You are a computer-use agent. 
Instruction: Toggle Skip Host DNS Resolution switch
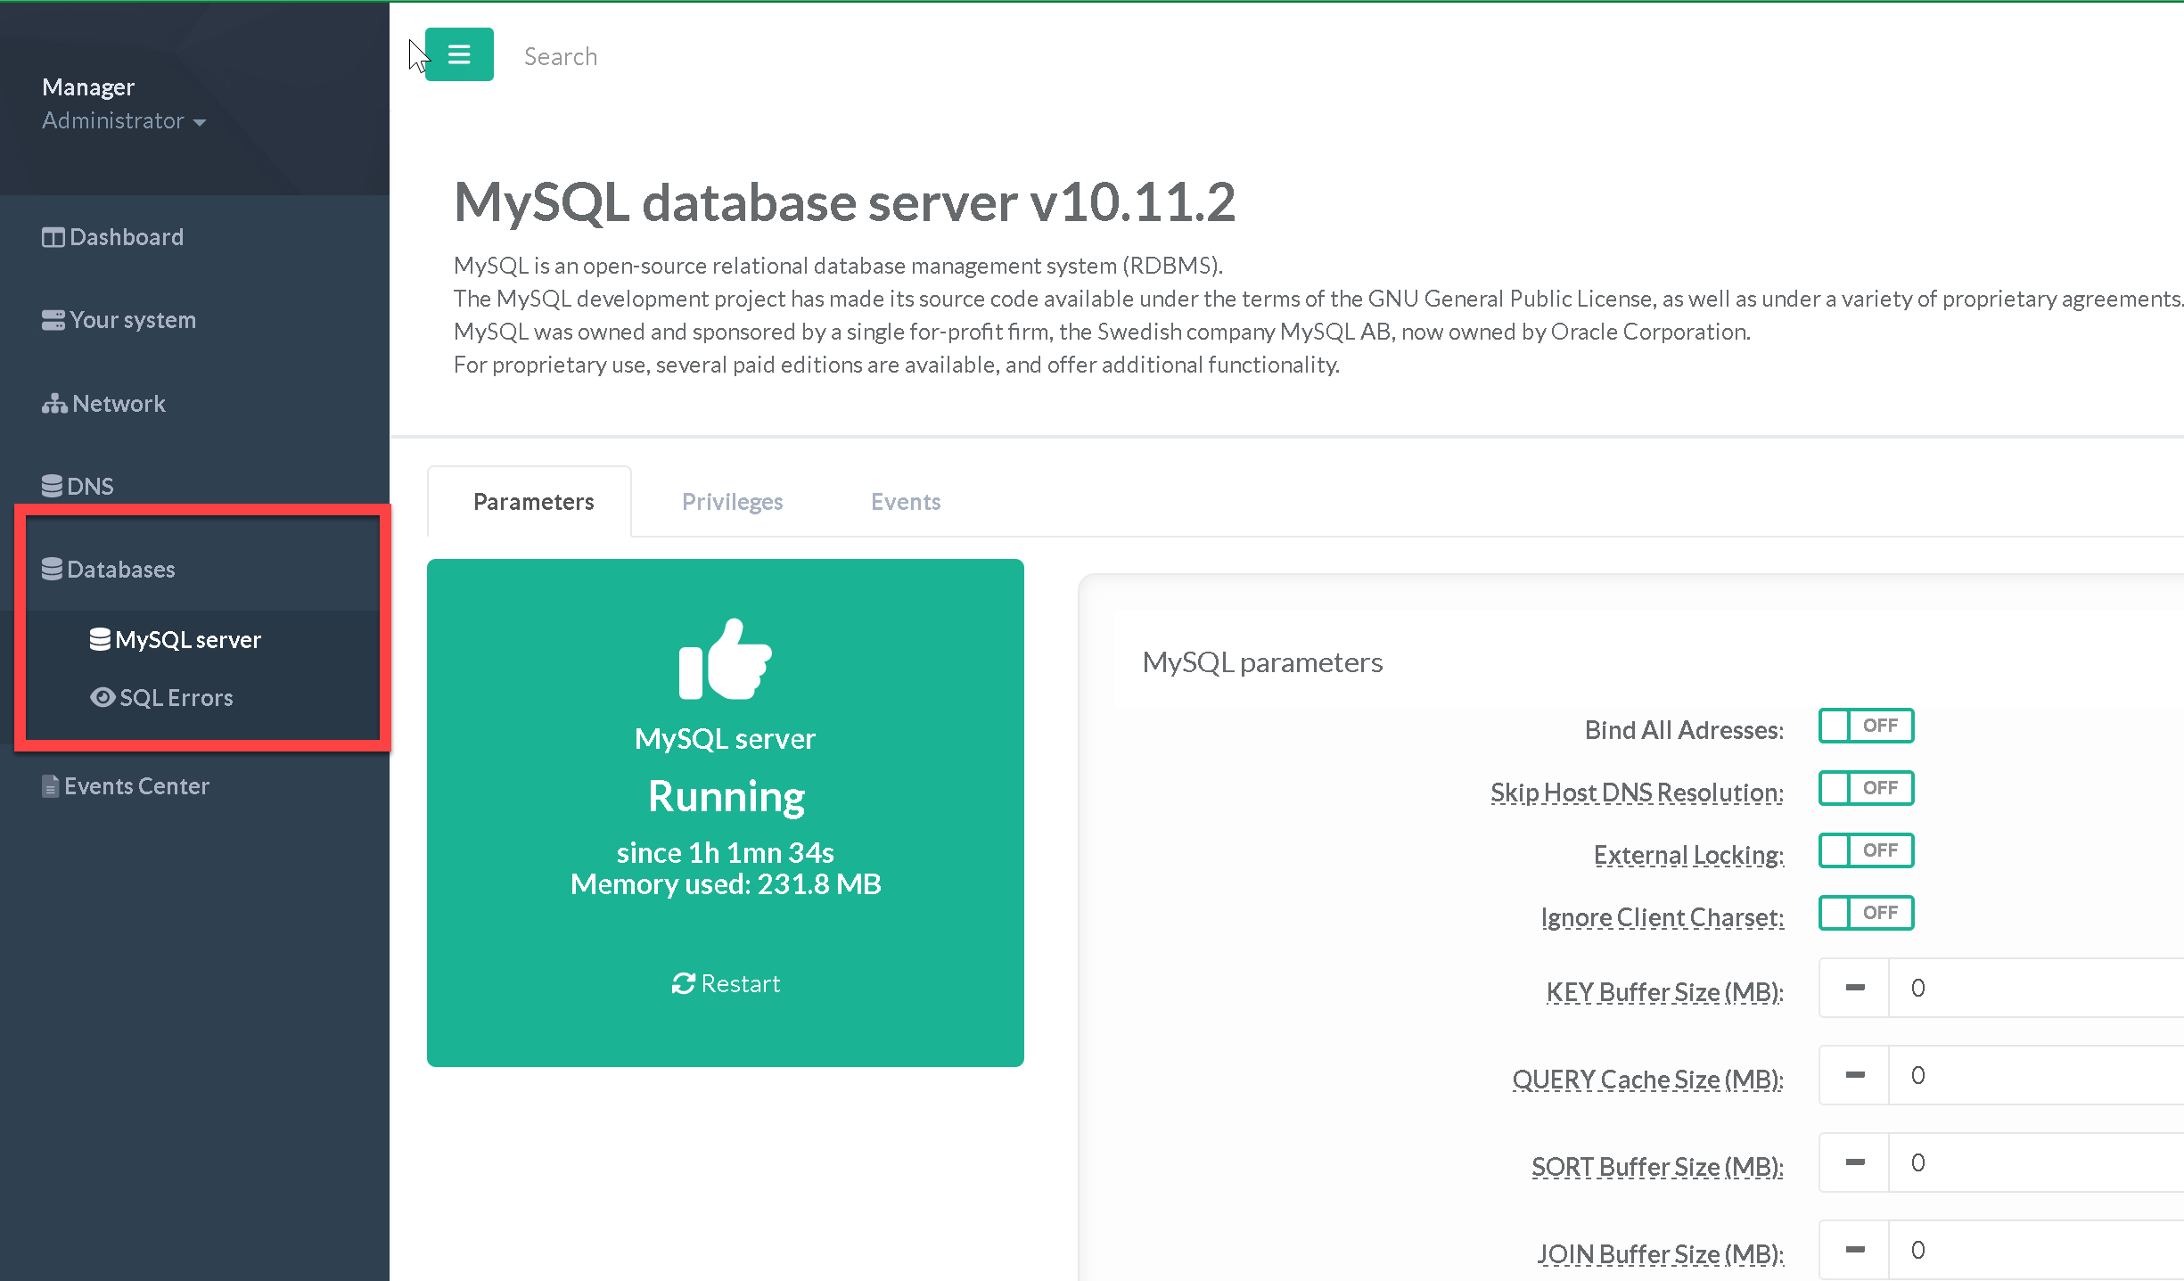pyautogui.click(x=1865, y=788)
